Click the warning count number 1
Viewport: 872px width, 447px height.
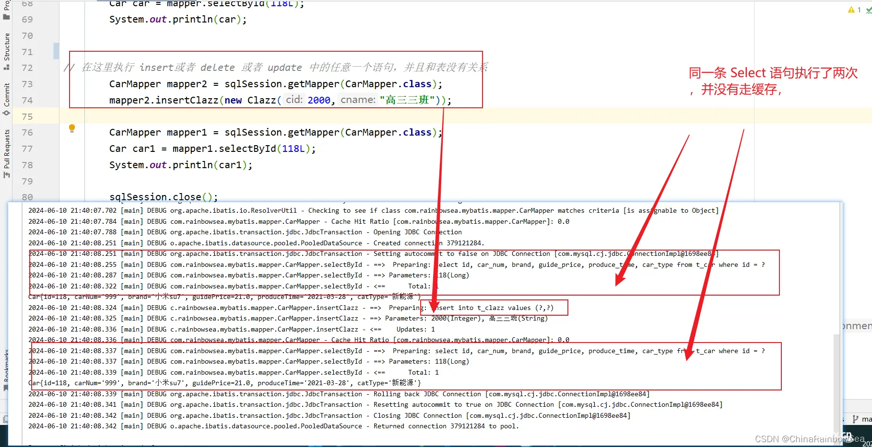tap(859, 10)
